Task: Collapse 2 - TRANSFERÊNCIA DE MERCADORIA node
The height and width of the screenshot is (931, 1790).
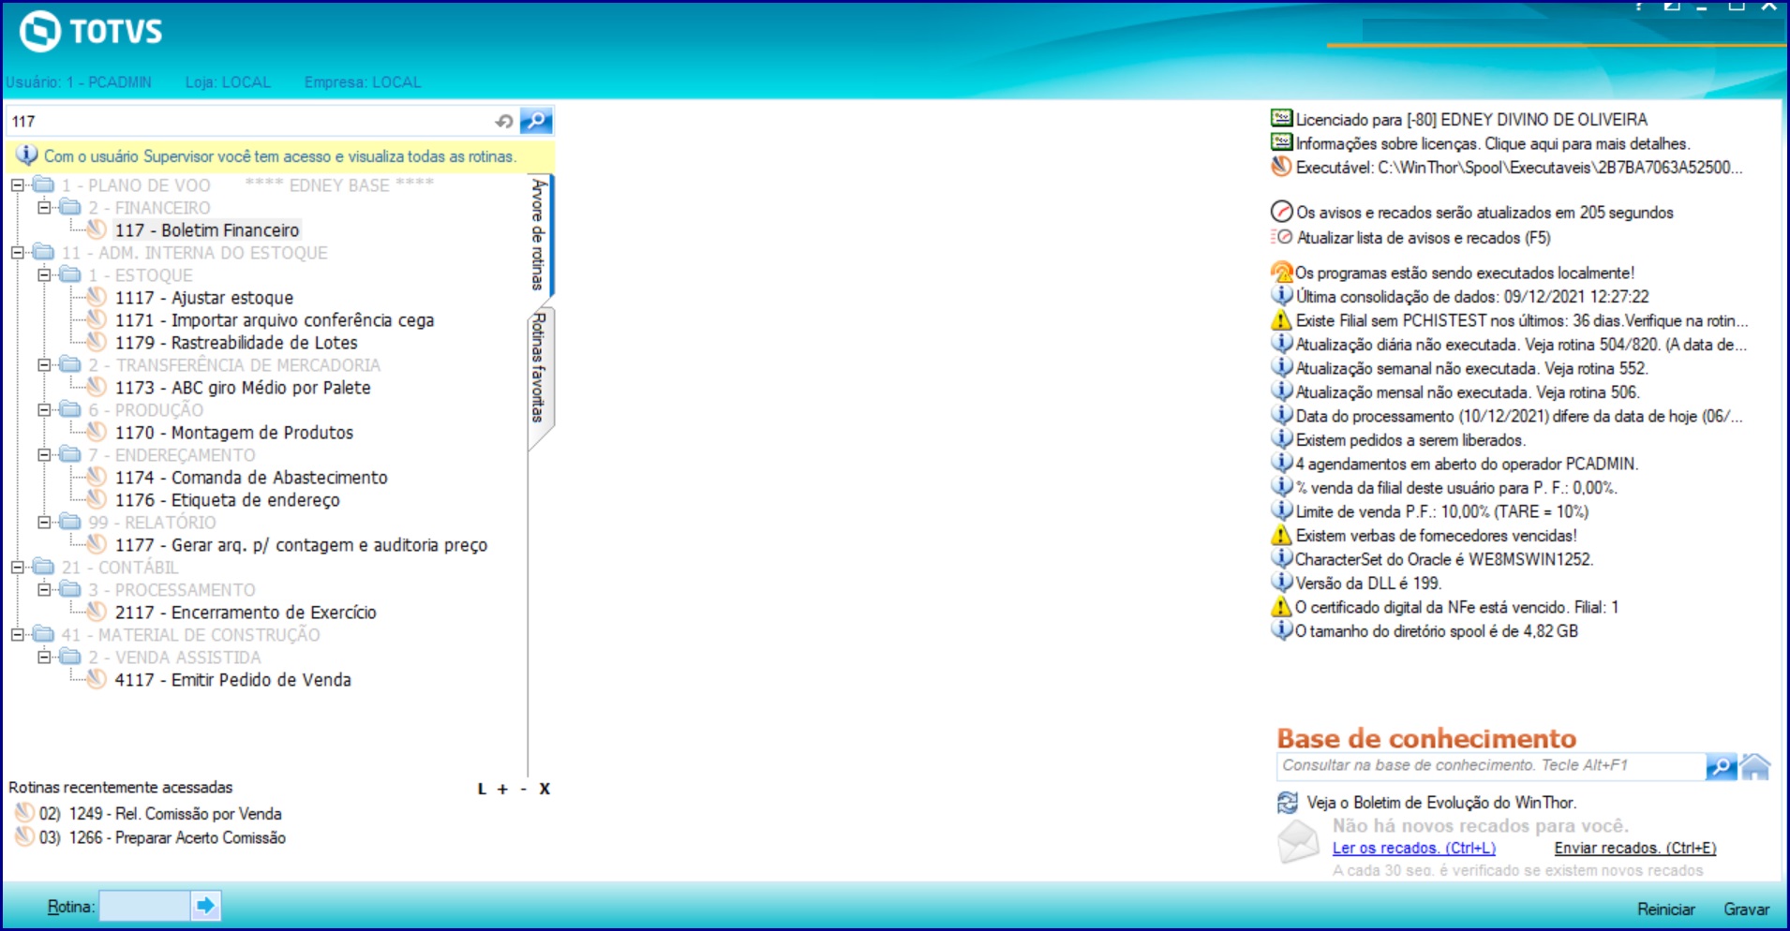Action: point(44,365)
